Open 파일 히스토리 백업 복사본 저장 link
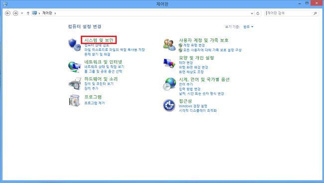Image resolution: width=324 pixels, height=183 pixels. click(115, 50)
